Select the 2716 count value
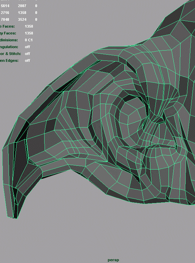This screenshot has width=195, height=263. [5, 13]
